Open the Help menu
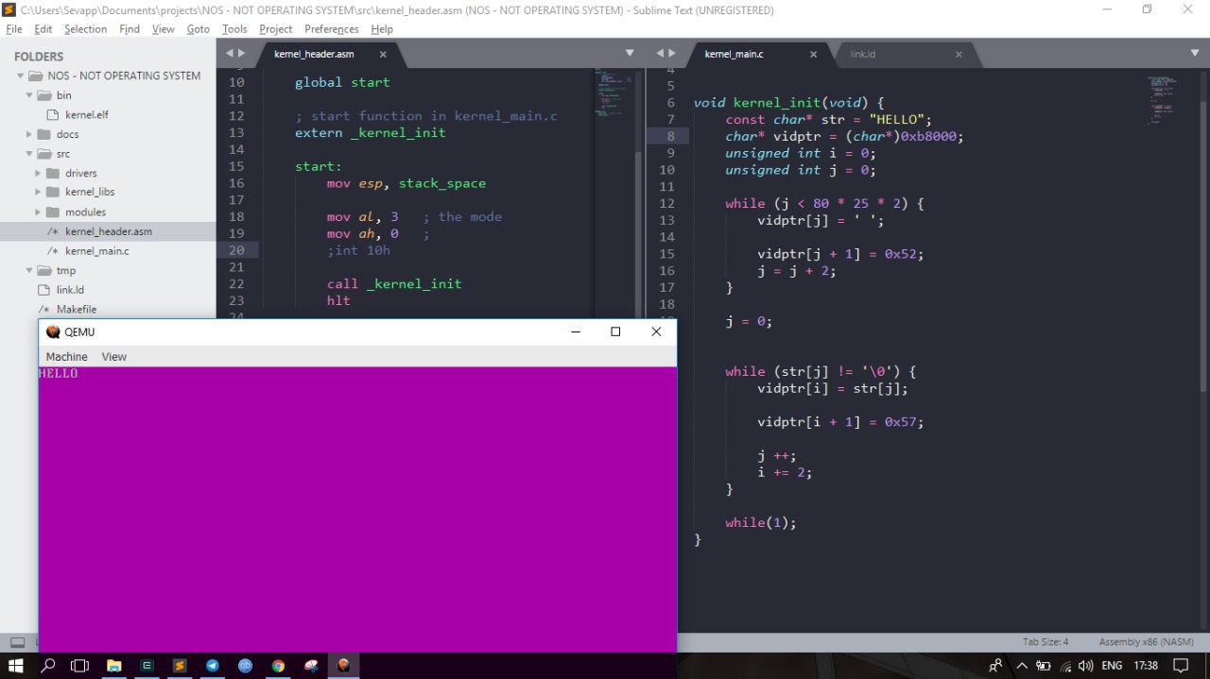The width and height of the screenshot is (1210, 679). [x=382, y=29]
